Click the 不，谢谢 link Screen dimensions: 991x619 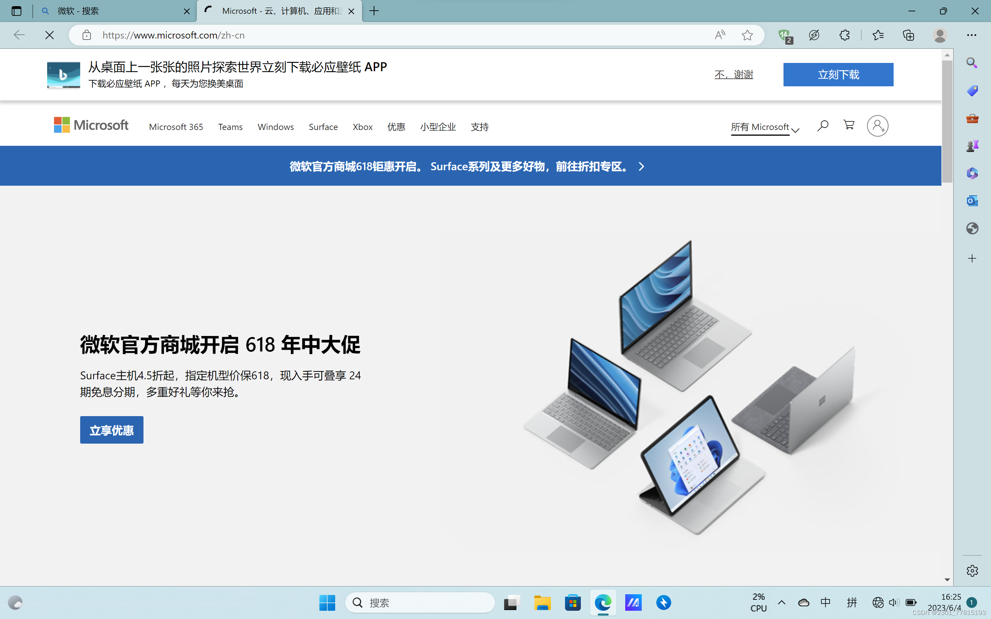point(733,75)
